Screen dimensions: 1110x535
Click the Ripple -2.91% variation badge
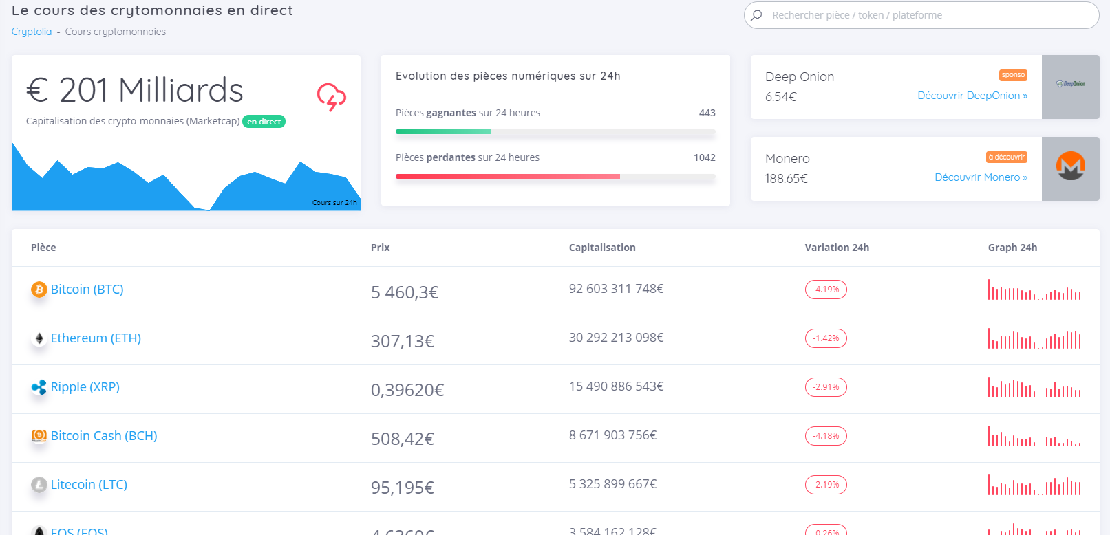pyautogui.click(x=826, y=387)
